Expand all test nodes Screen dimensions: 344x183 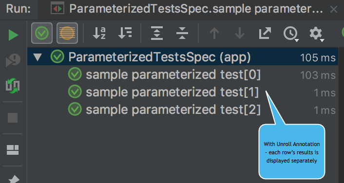click(x=156, y=33)
